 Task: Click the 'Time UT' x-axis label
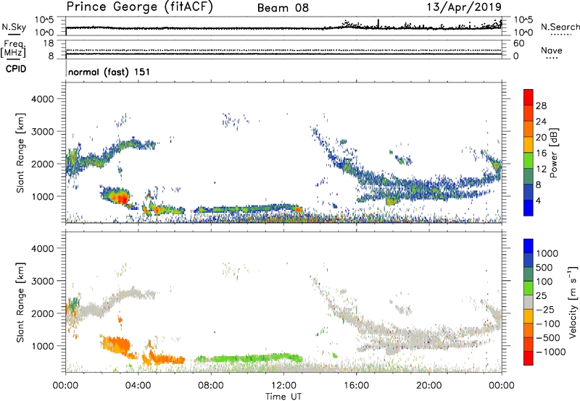click(x=283, y=397)
